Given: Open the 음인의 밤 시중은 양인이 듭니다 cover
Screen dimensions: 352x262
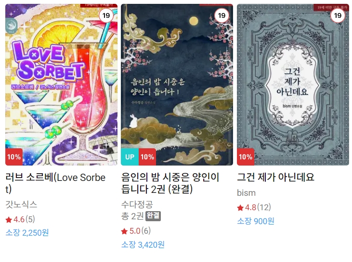Looking at the screenshot, I should [x=177, y=85].
